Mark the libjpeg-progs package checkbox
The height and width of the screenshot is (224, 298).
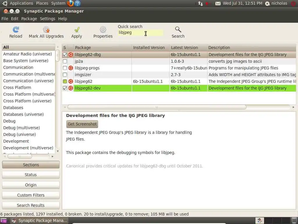coord(65,68)
